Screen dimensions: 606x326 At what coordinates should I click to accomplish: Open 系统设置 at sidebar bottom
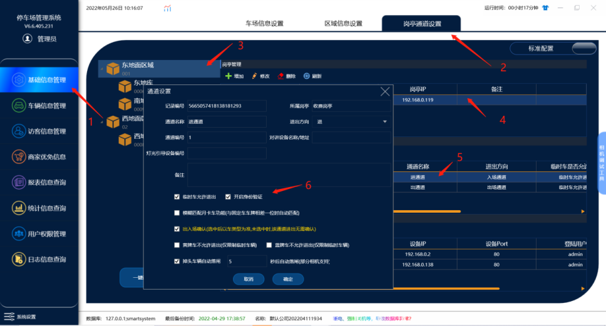20,317
